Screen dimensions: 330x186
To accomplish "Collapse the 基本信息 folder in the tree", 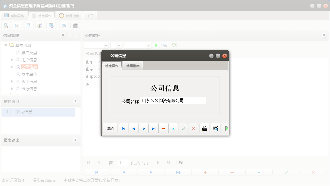I will coord(6,45).
